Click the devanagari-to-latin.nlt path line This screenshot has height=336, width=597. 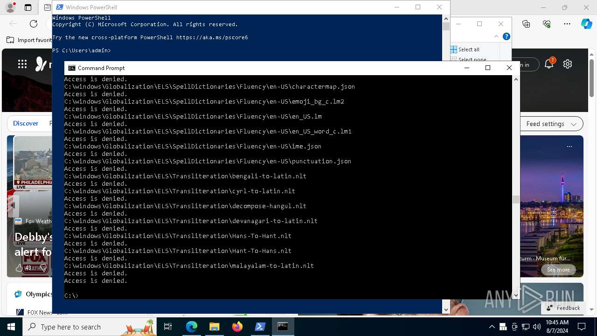click(191, 221)
